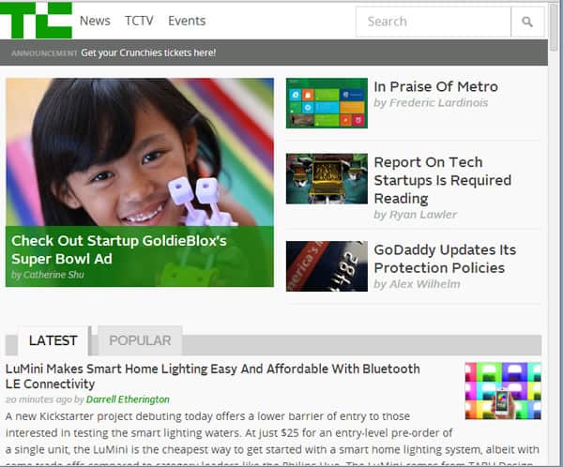Open the Events navigation link
The height and width of the screenshot is (467, 563).
point(187,21)
